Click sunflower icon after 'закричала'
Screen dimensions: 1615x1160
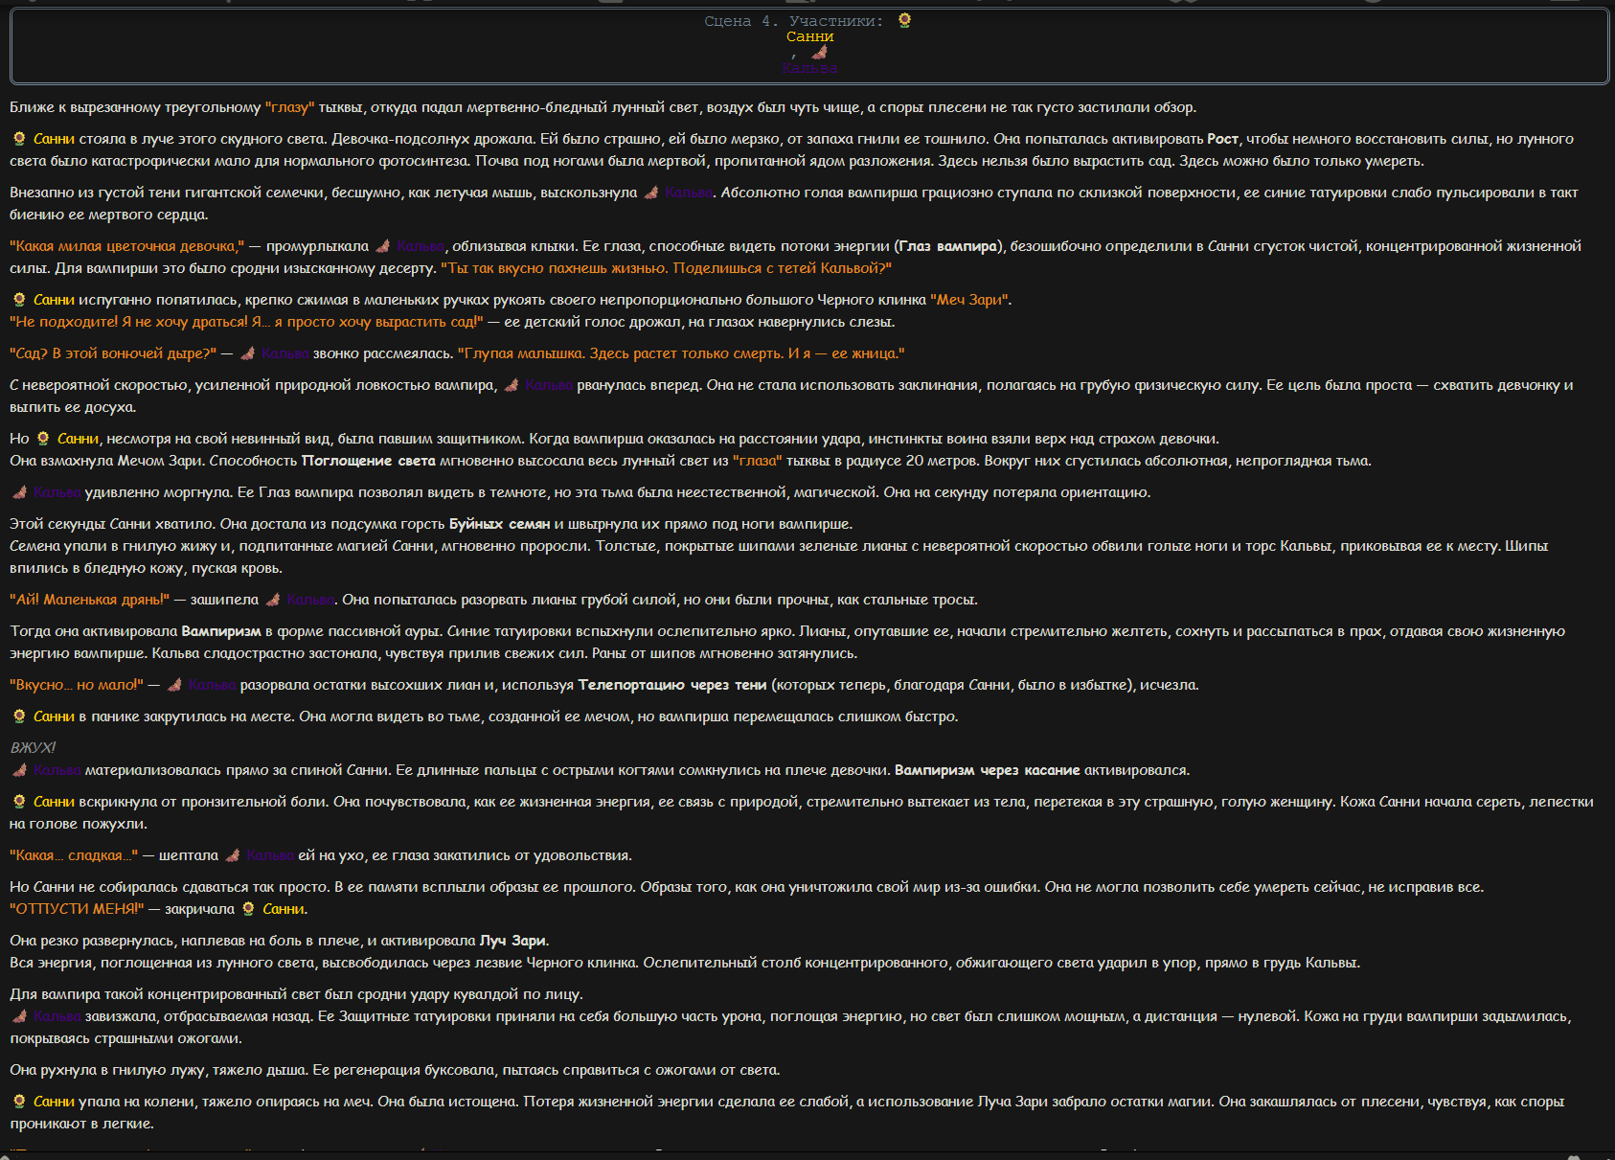click(x=249, y=909)
